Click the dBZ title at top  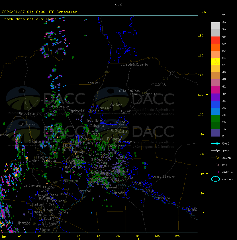click(118, 4)
